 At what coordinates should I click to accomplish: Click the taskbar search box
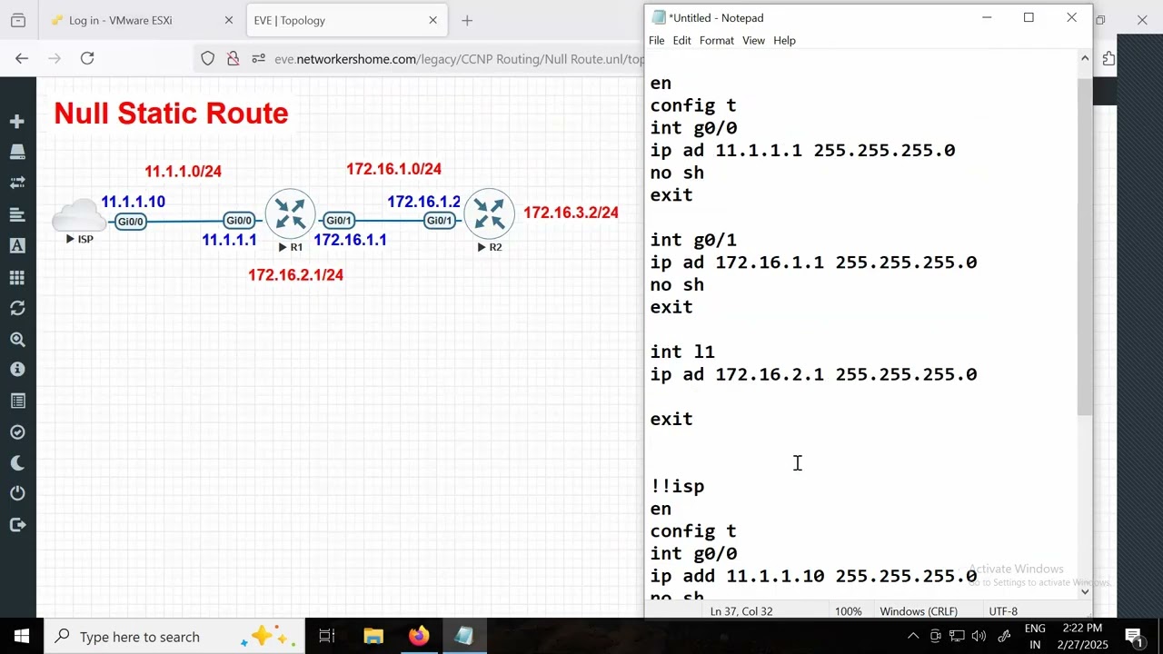[174, 636]
